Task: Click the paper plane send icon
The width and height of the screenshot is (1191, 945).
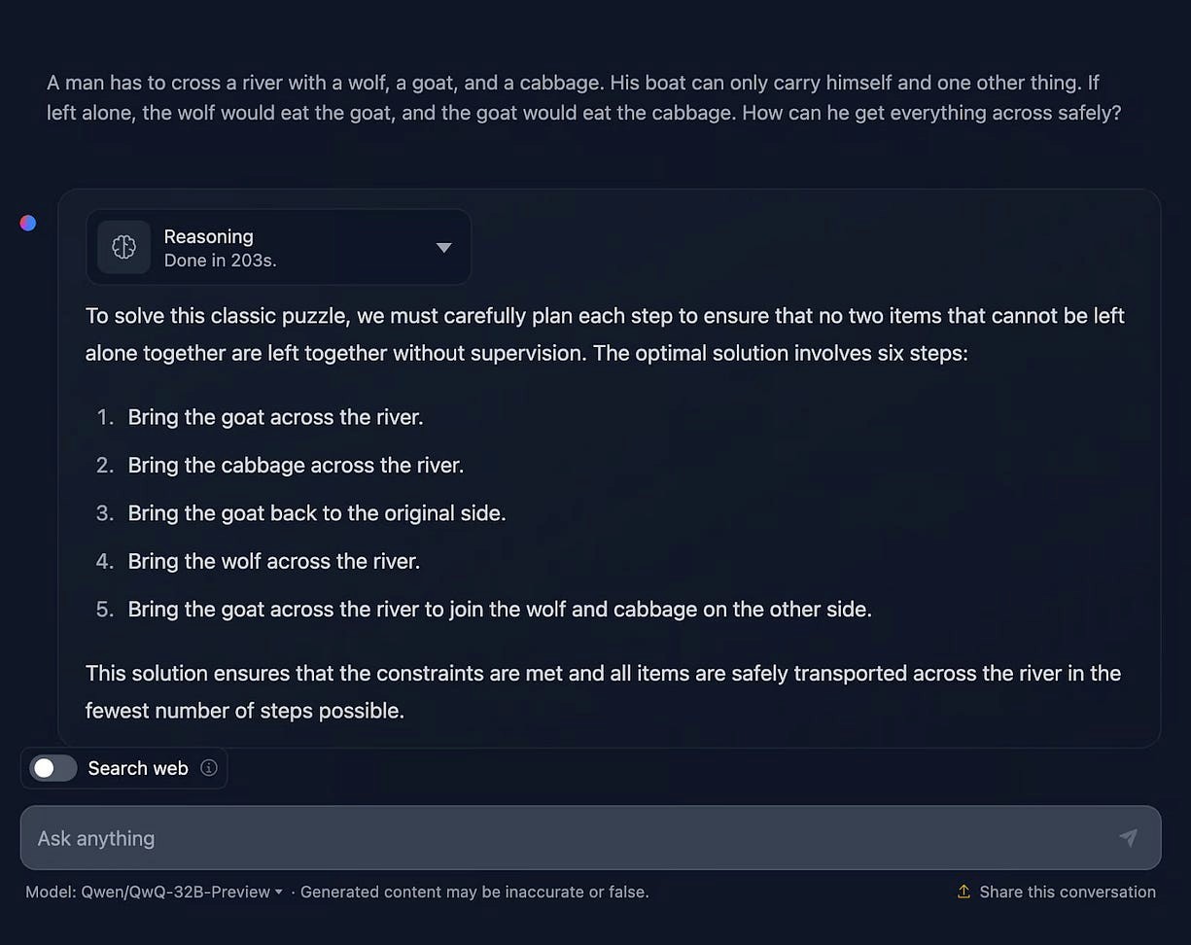Action: [x=1128, y=838]
